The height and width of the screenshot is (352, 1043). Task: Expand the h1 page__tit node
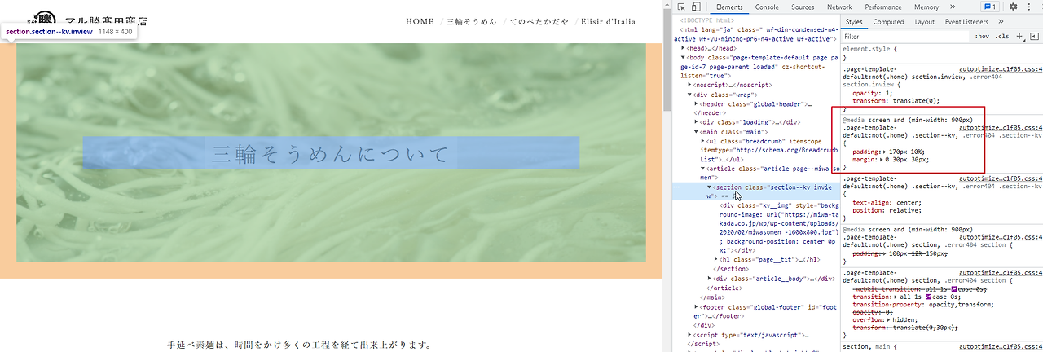pyautogui.click(x=717, y=260)
